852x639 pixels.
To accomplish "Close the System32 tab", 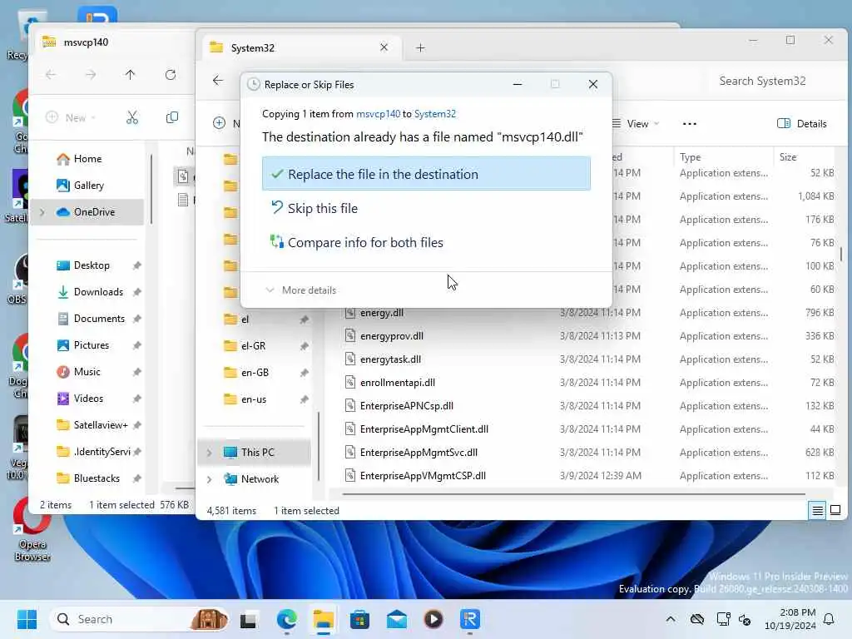I will point(384,47).
